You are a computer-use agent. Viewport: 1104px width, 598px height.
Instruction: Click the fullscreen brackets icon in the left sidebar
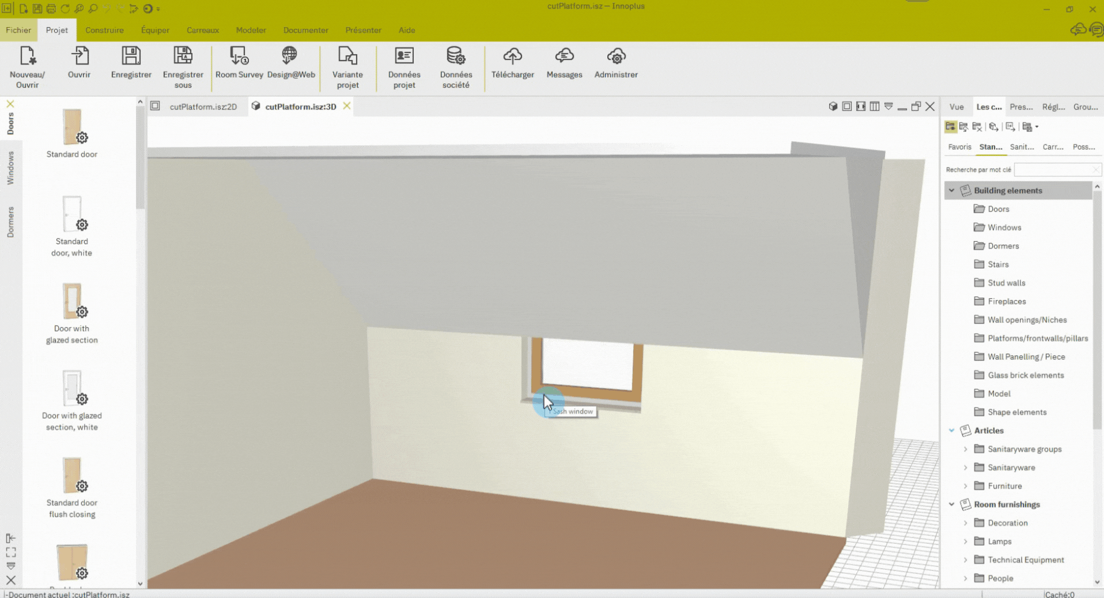click(11, 552)
